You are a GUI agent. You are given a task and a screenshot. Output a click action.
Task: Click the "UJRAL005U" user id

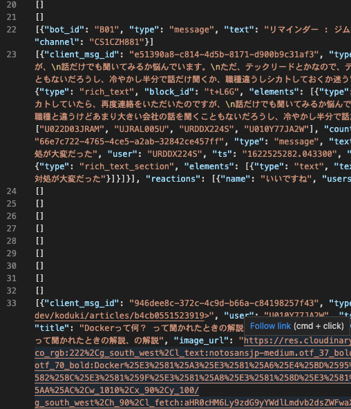pyautogui.click(x=142, y=129)
